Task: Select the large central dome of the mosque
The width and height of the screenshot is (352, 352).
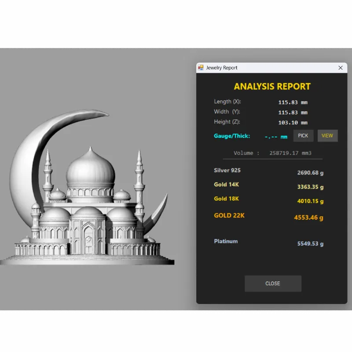Action: tap(90, 169)
